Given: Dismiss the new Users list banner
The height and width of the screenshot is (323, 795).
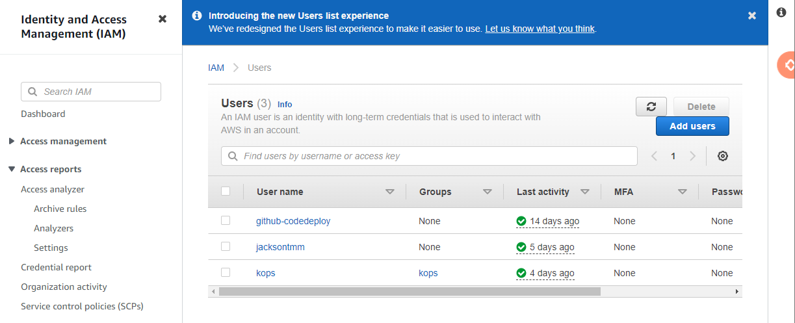Looking at the screenshot, I should 752,16.
